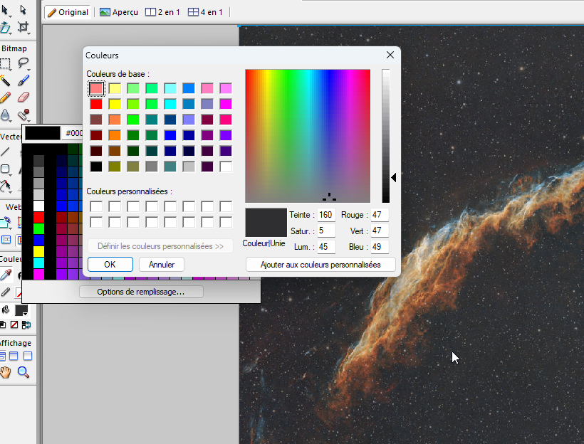
Task: Pick the white basic color swatch
Action: pyautogui.click(x=226, y=166)
